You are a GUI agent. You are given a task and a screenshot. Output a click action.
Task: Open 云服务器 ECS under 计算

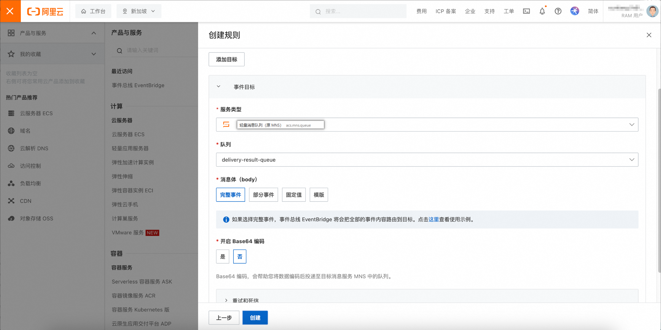[128, 134]
